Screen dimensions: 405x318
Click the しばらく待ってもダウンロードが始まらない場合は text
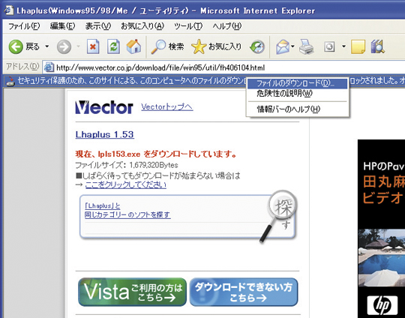(x=158, y=176)
